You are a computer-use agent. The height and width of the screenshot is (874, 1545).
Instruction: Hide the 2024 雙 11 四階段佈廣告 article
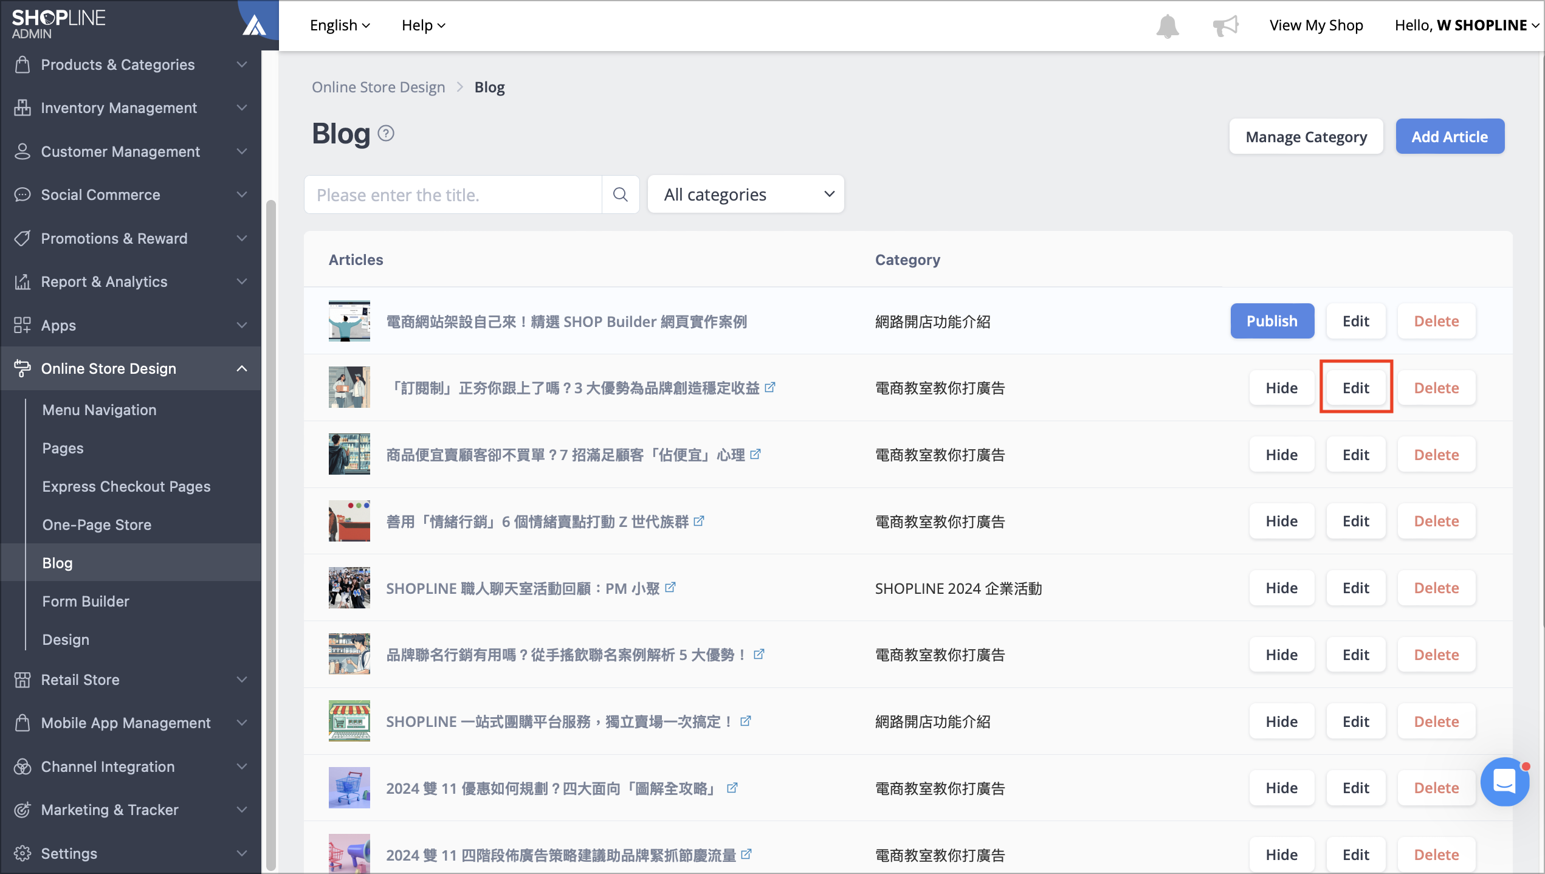coord(1282,855)
